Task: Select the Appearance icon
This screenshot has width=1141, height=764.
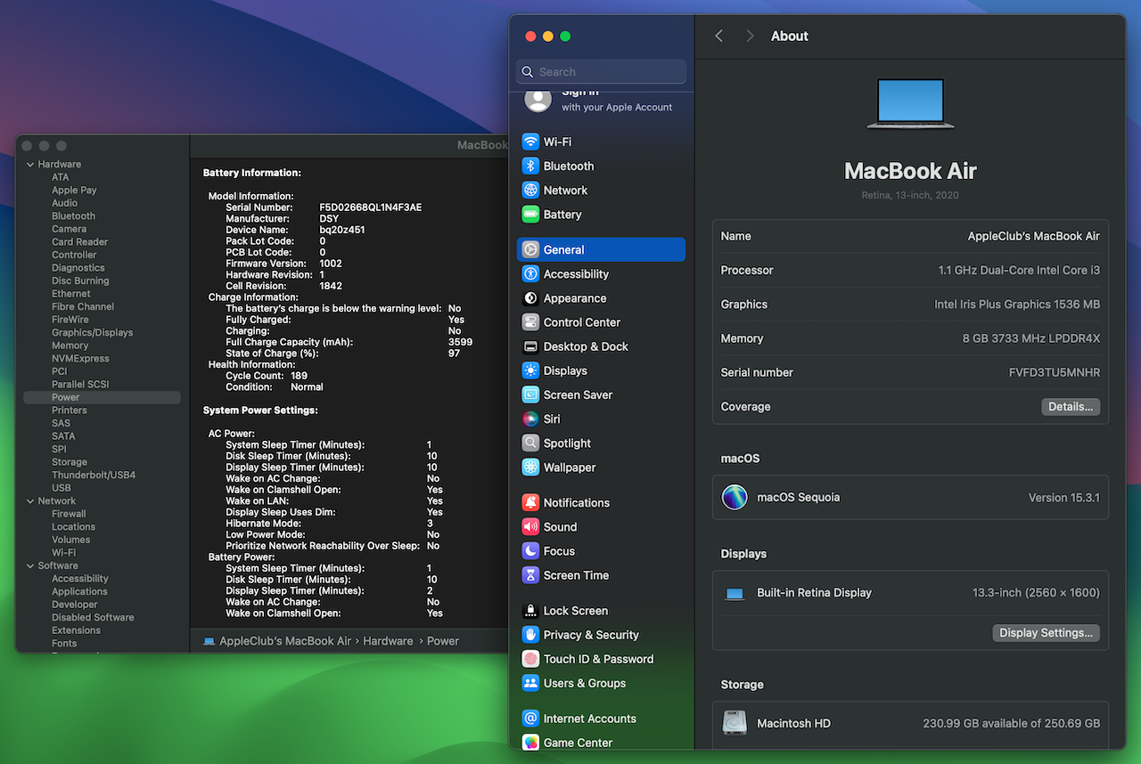Action: tap(530, 298)
